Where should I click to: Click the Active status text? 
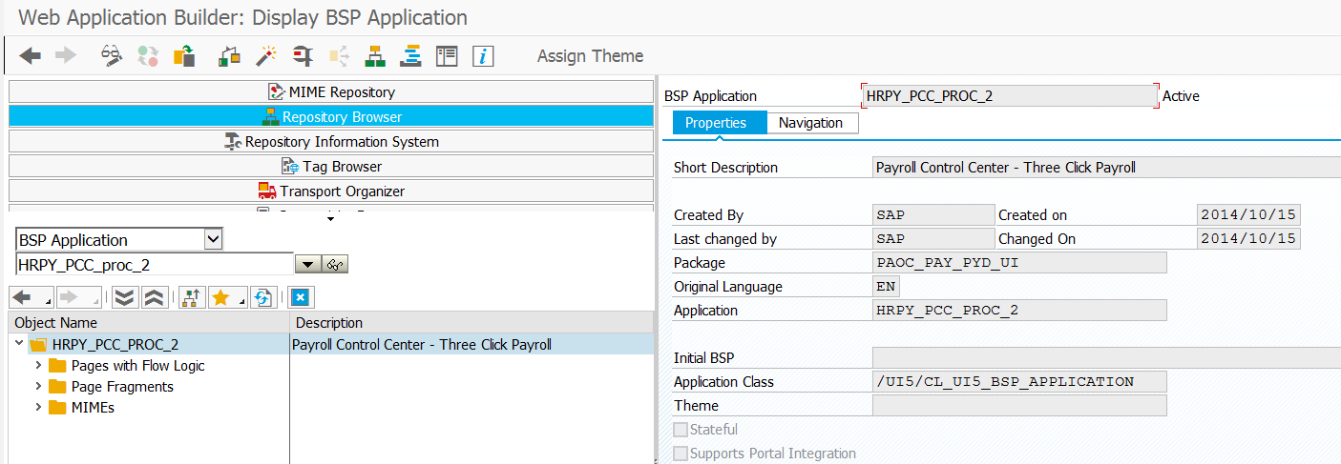1182,95
